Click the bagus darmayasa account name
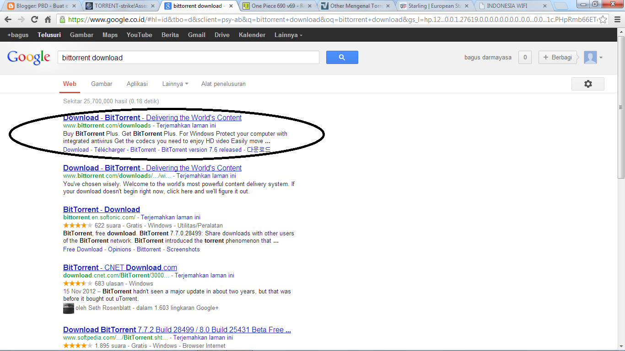The image size is (625, 351). 488,58
